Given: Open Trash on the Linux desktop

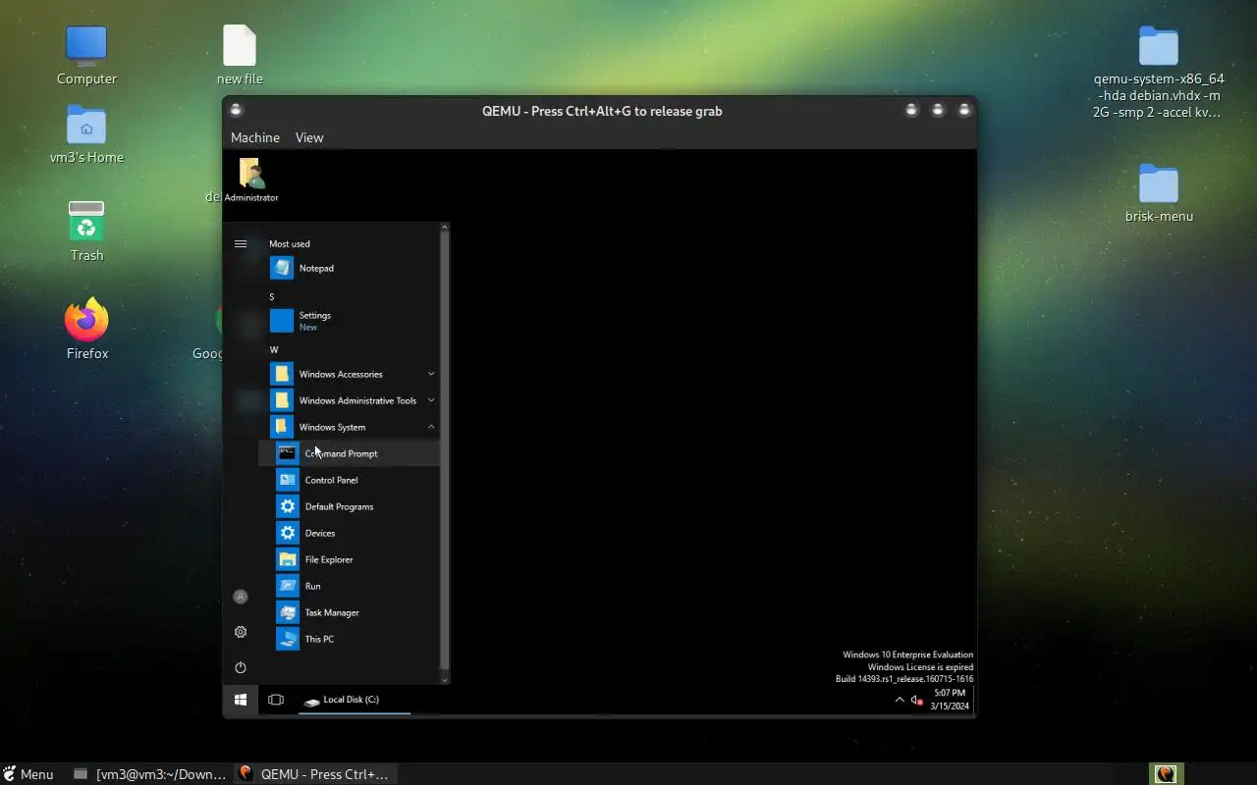Looking at the screenshot, I should [86, 232].
